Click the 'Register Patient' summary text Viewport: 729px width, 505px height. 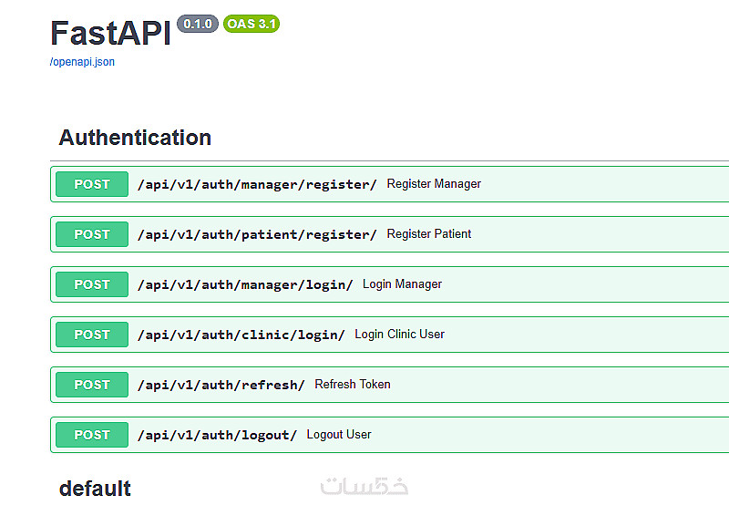point(428,234)
